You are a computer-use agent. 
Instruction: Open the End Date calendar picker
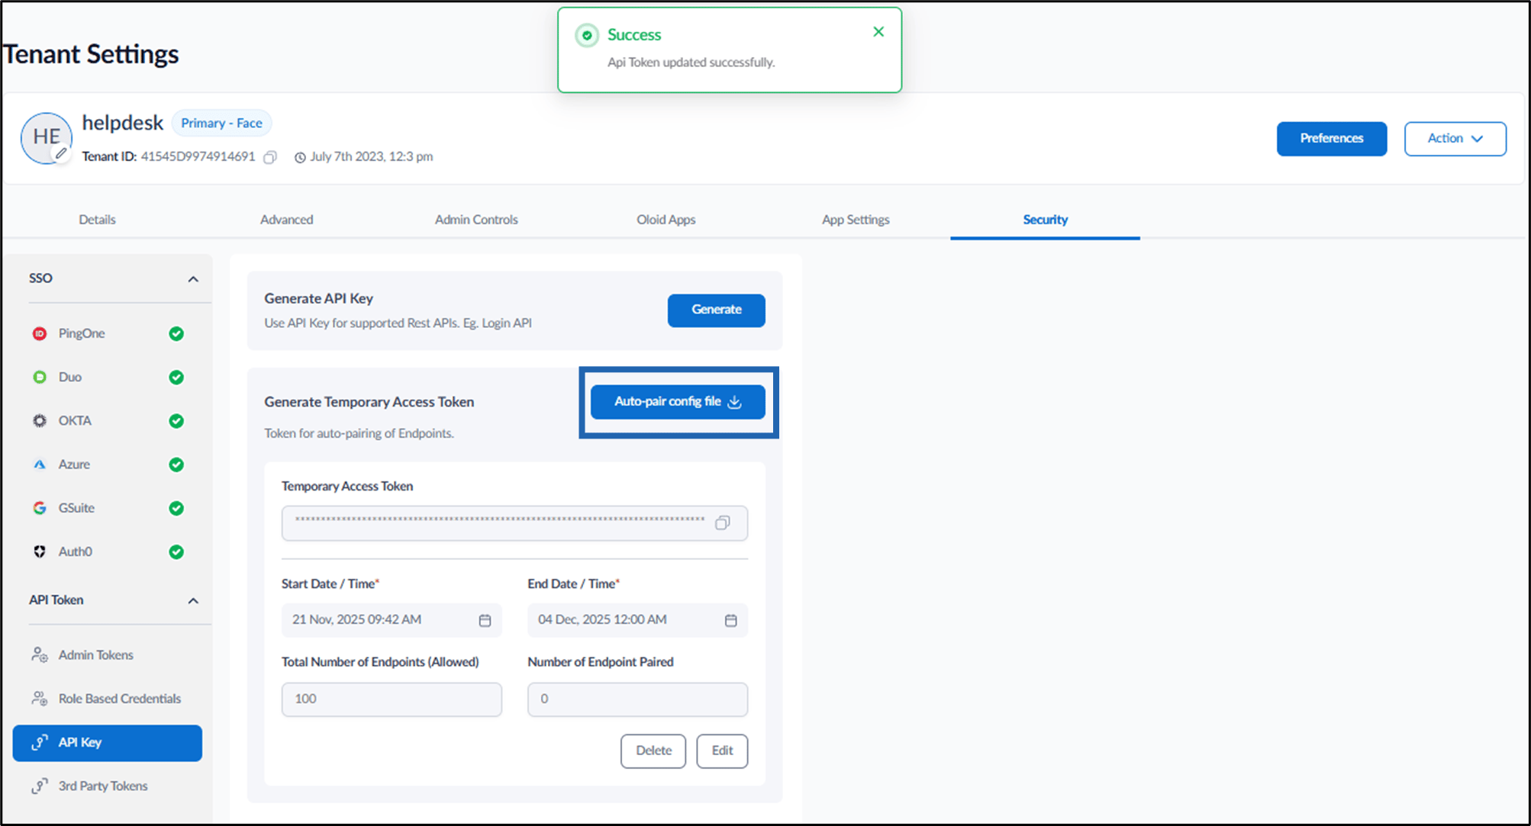coord(730,620)
